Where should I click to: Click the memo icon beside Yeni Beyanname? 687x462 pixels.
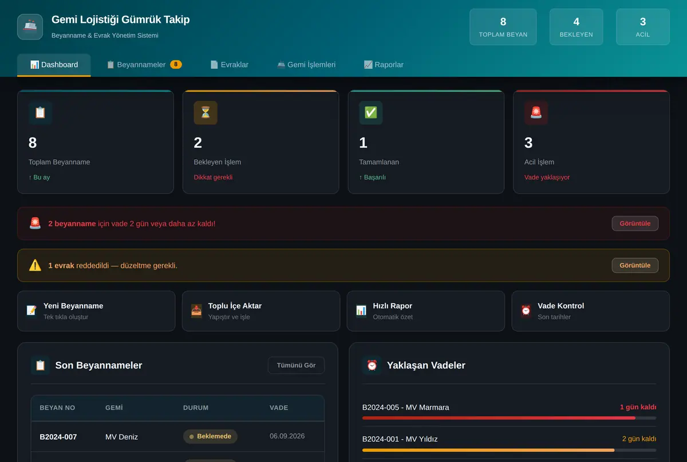click(x=31, y=311)
